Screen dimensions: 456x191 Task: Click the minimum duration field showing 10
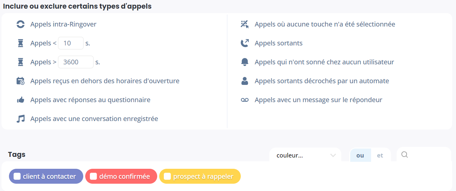(x=71, y=43)
